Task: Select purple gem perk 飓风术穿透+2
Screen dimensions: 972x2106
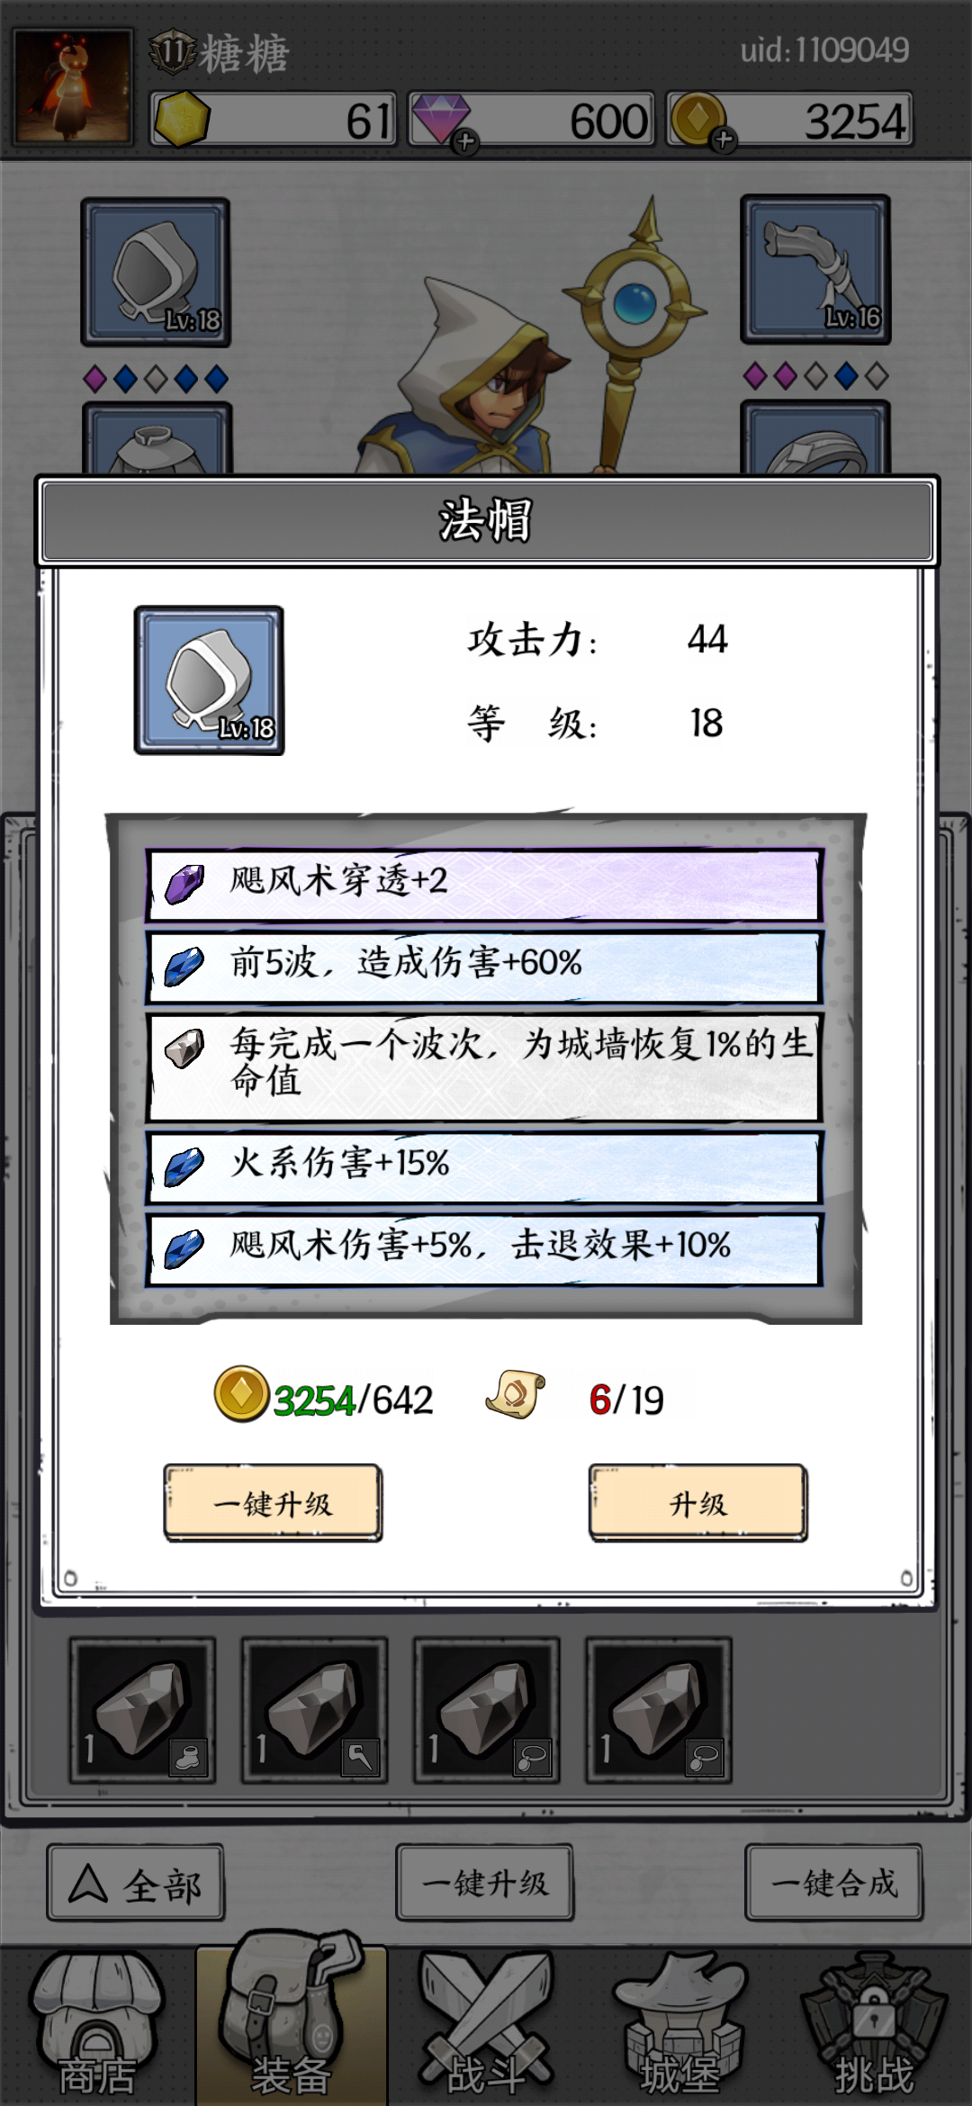Action: click(x=485, y=885)
